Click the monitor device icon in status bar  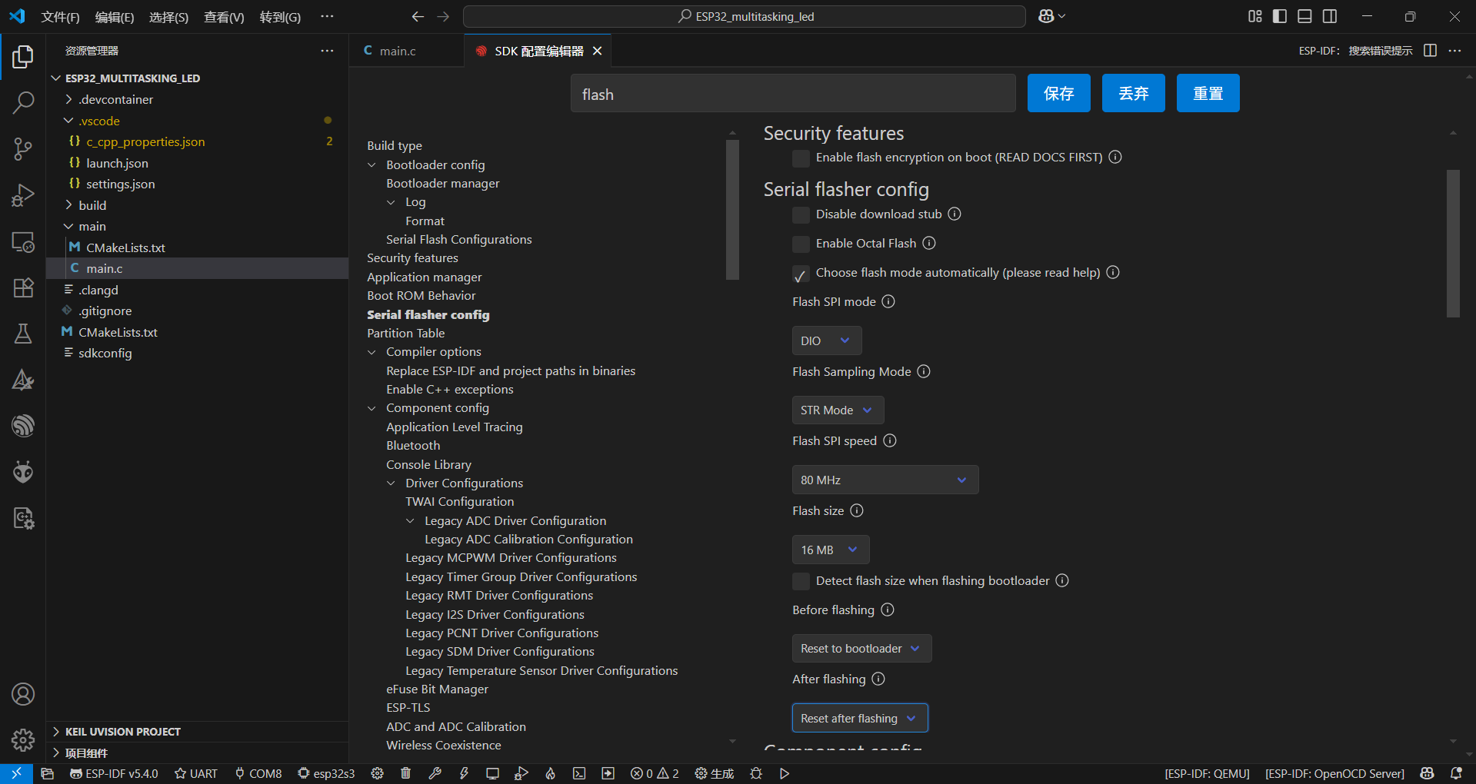coord(492,773)
